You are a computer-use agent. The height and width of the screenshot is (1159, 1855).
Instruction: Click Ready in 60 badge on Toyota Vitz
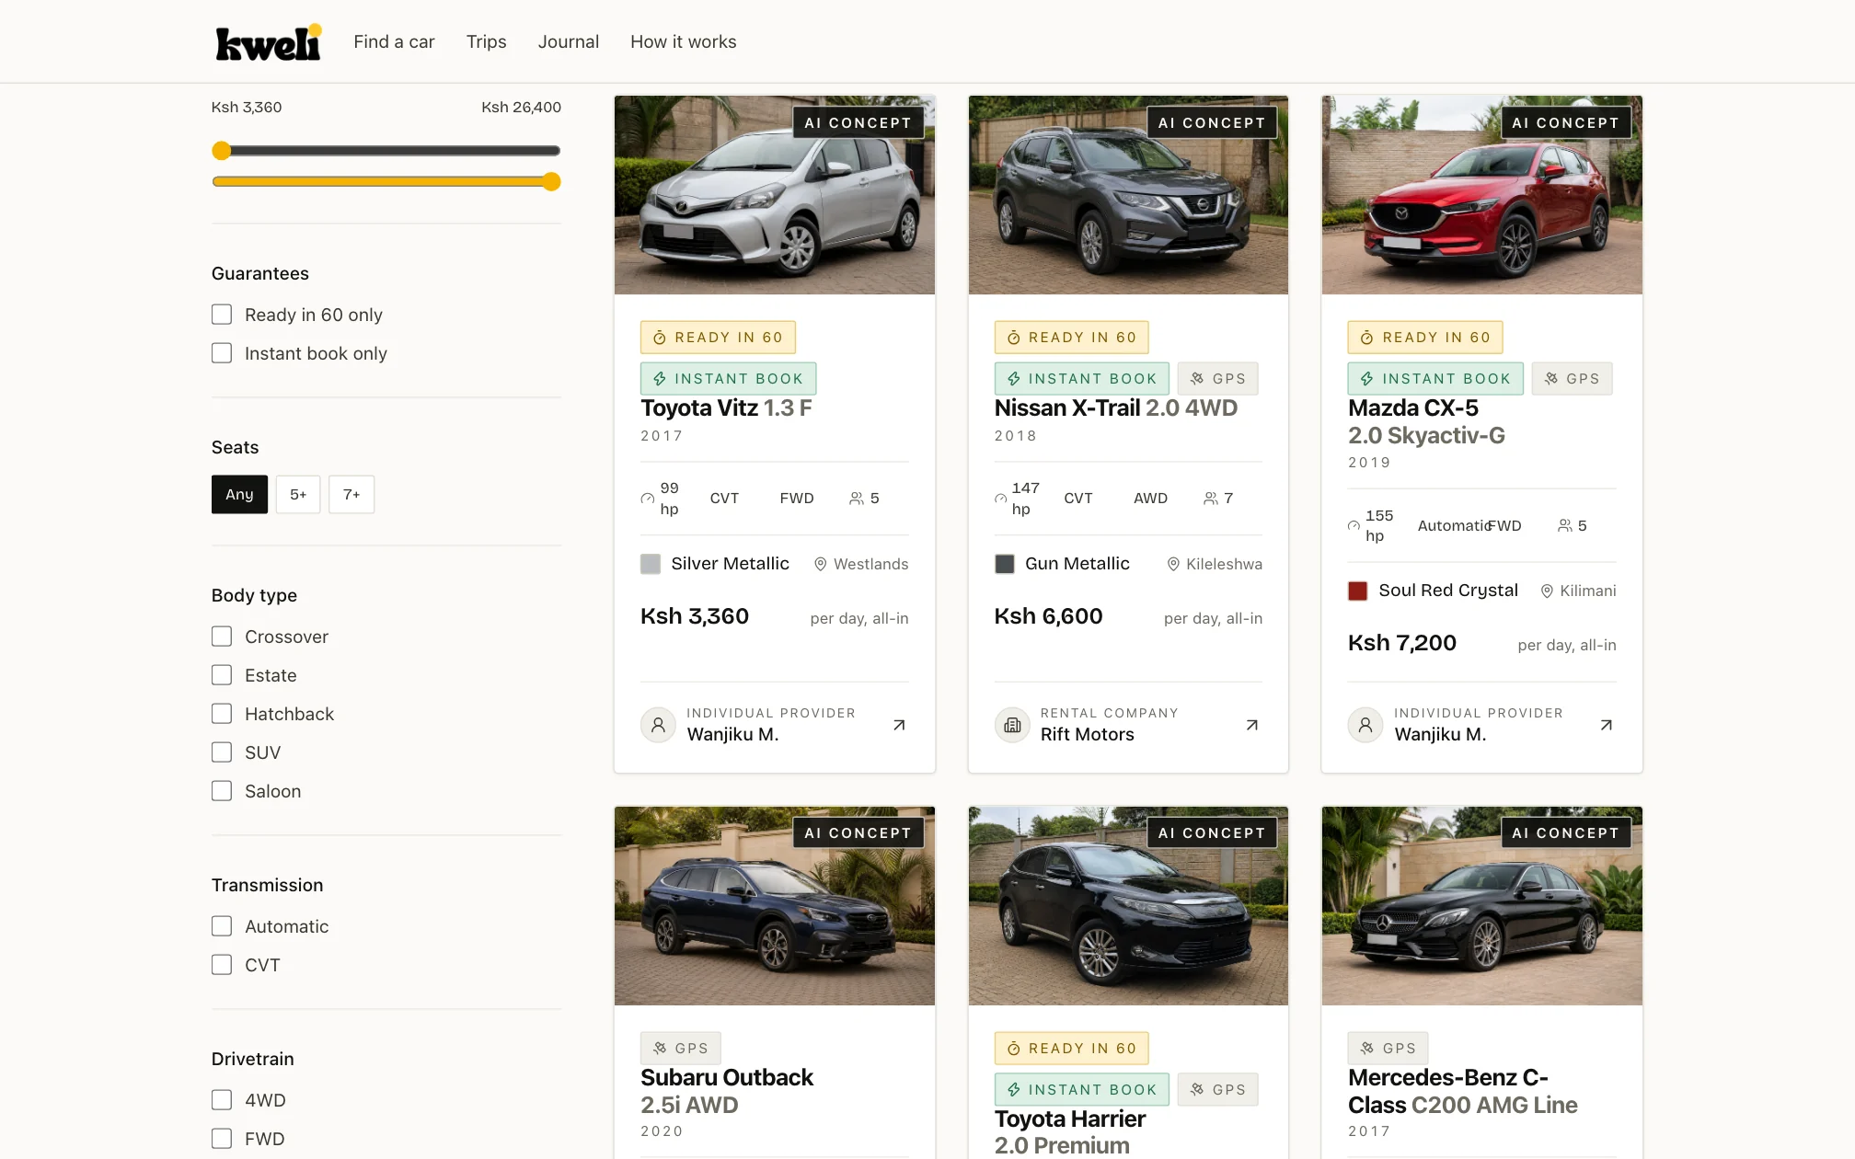(718, 338)
